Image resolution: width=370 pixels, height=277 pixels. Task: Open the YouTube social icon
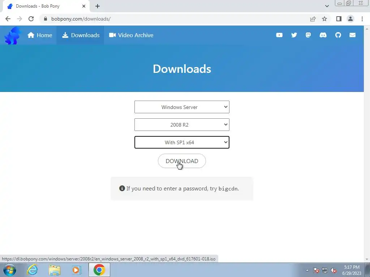tap(279, 35)
